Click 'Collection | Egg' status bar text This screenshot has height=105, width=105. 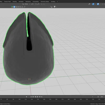click(94, 104)
